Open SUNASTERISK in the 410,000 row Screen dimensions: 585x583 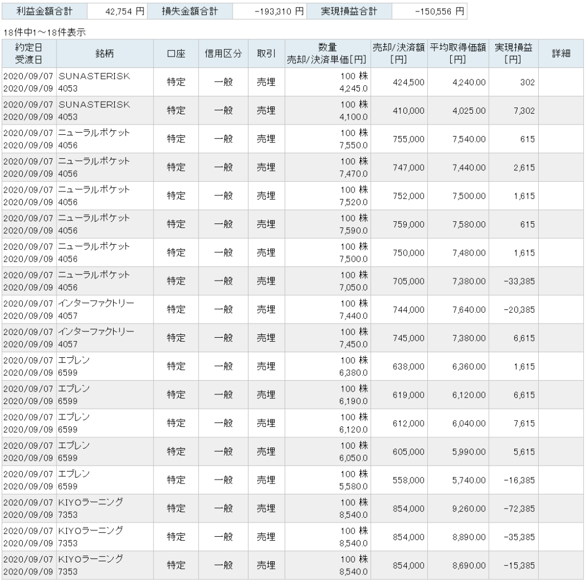[94, 104]
